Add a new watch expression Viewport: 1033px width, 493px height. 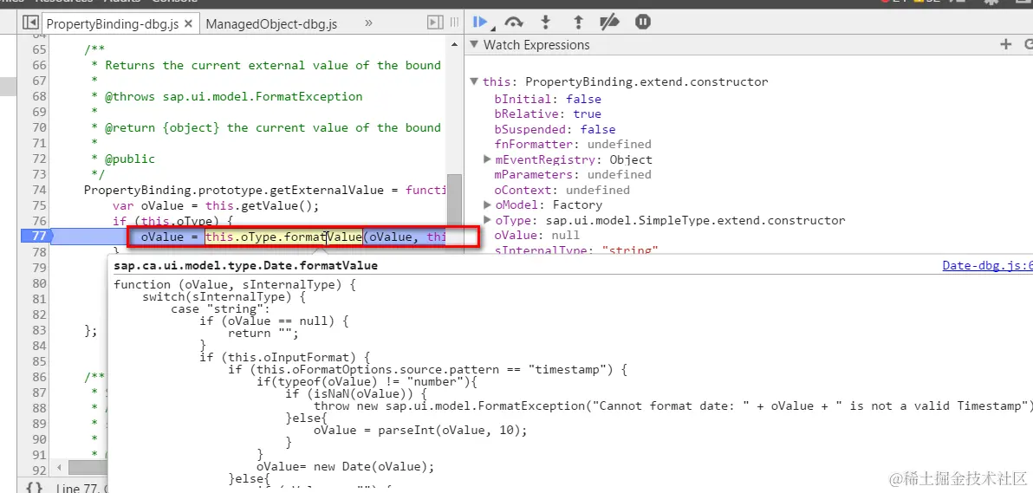click(x=1005, y=44)
